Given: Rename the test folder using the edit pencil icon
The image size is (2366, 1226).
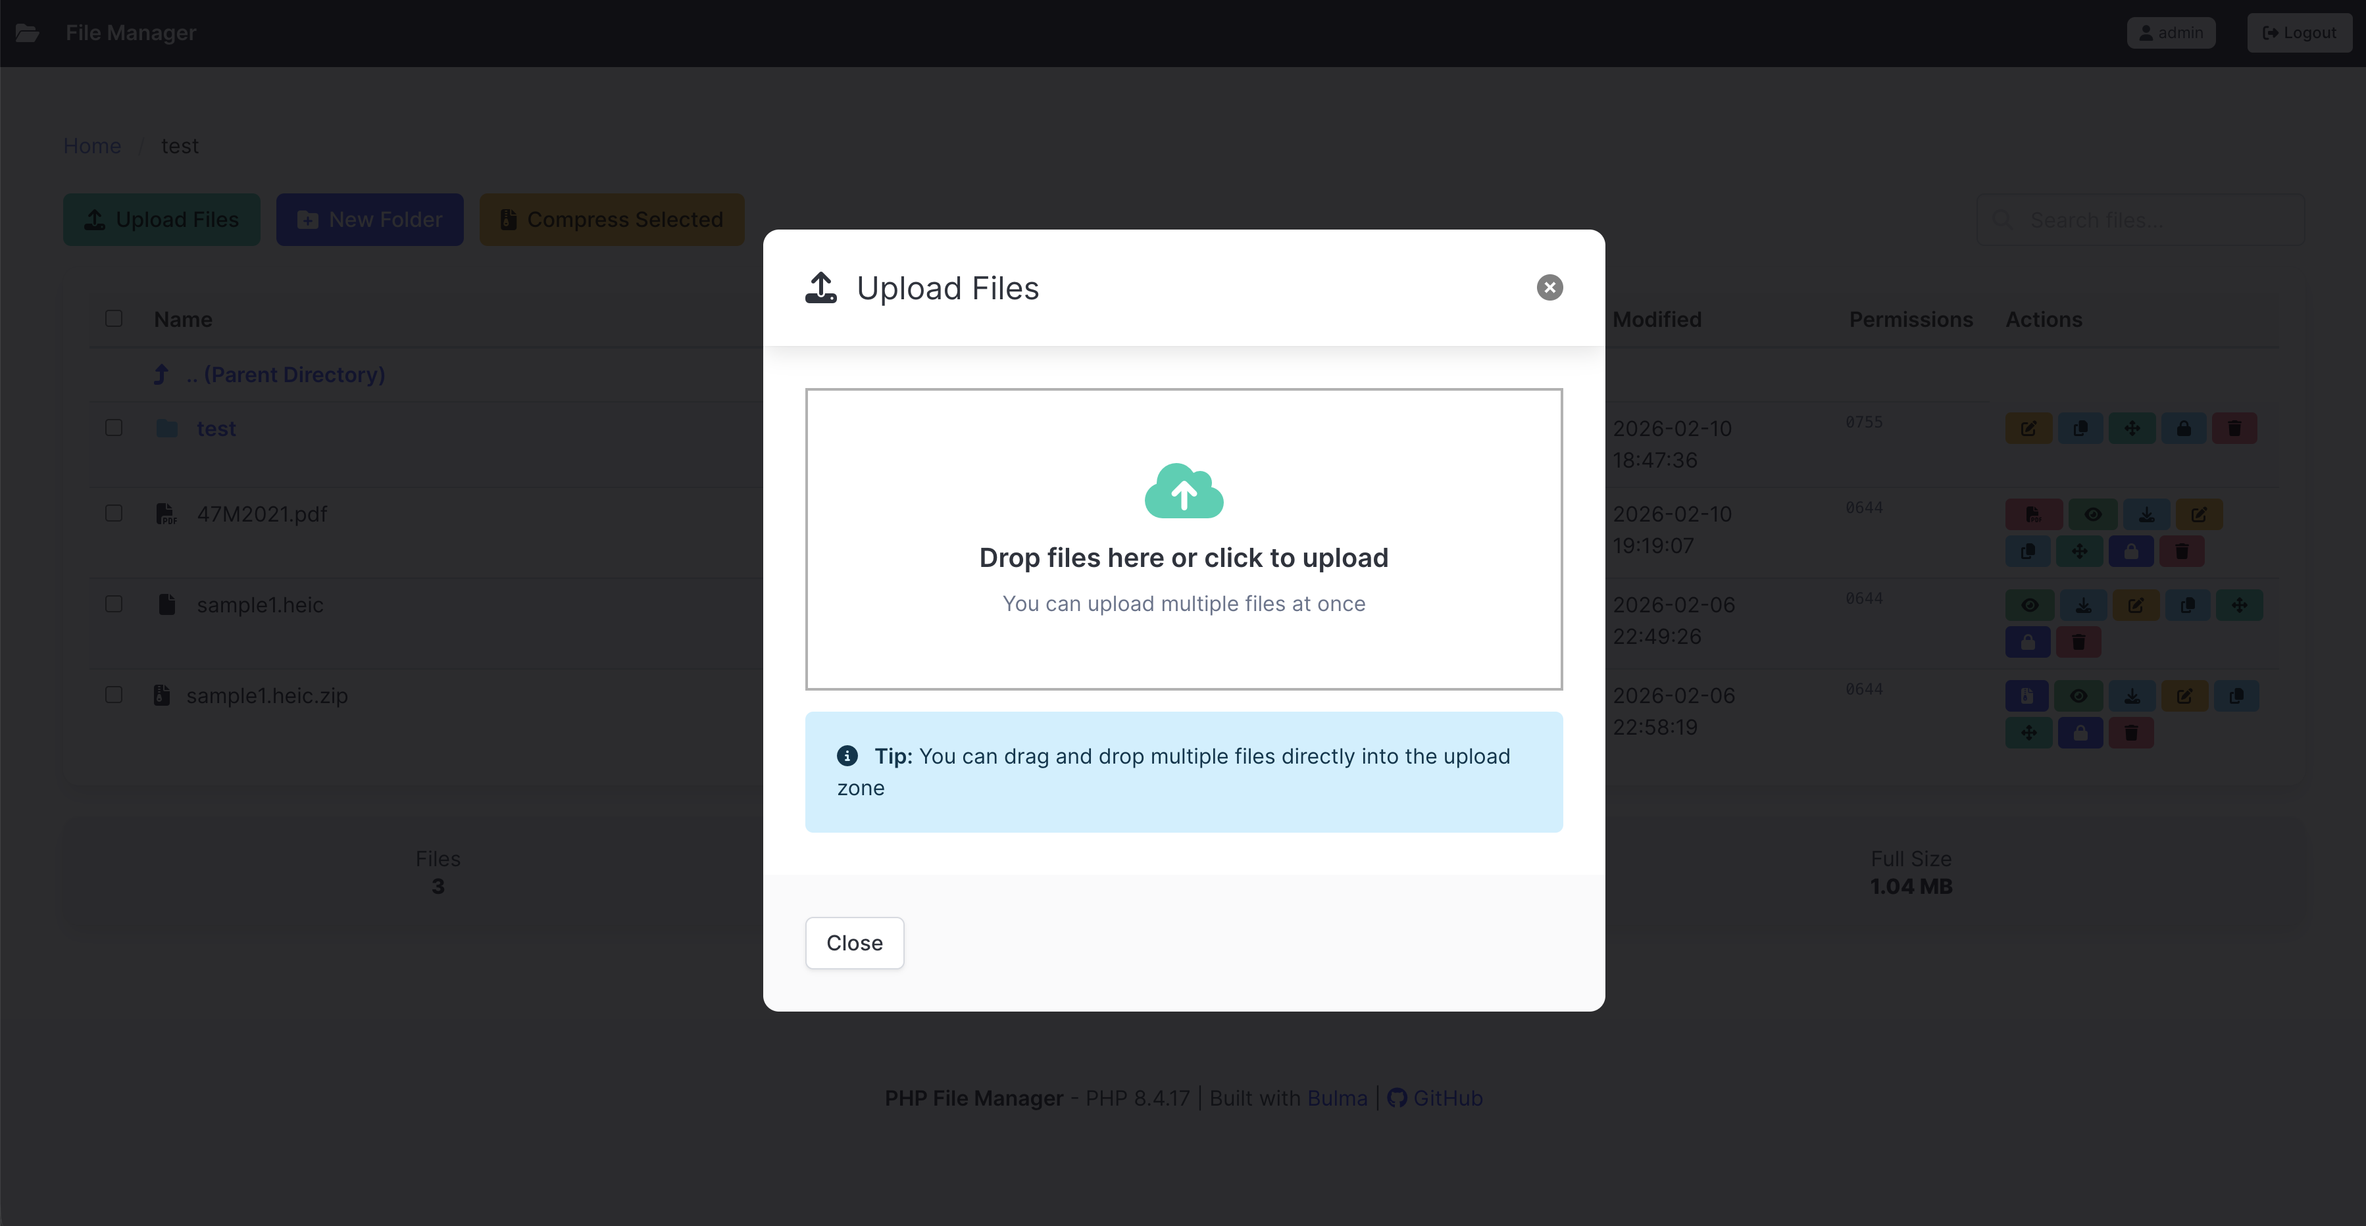Looking at the screenshot, I should tap(2029, 428).
